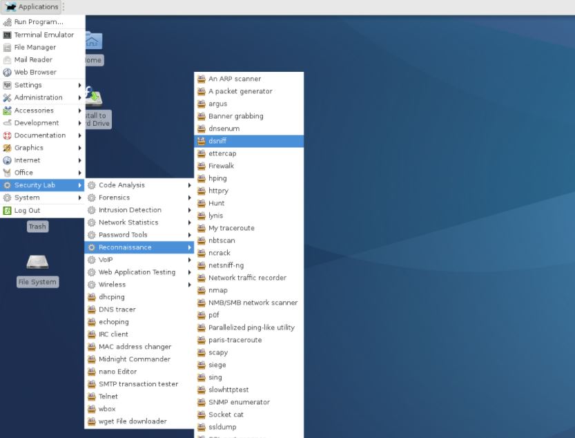Expand the System submenu arrow

(79, 198)
